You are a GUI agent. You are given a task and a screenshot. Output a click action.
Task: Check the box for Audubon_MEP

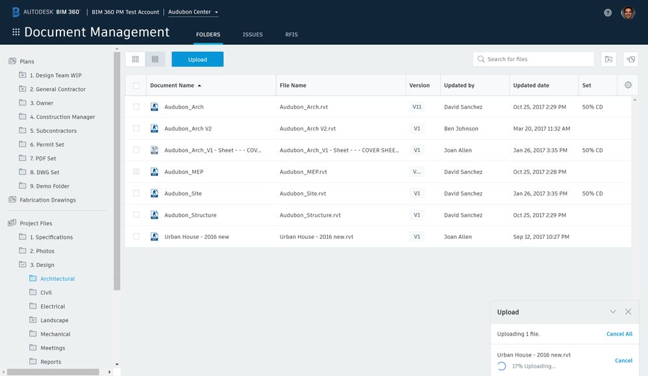(136, 171)
